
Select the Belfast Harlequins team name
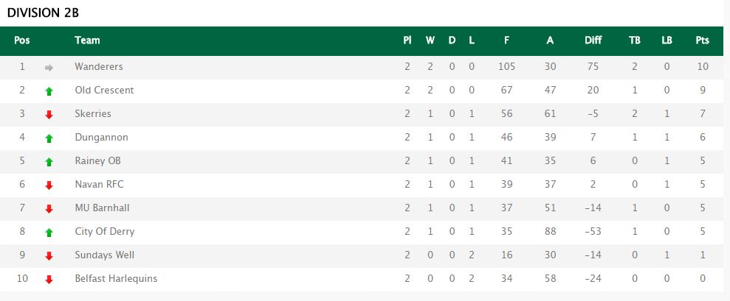click(x=116, y=279)
